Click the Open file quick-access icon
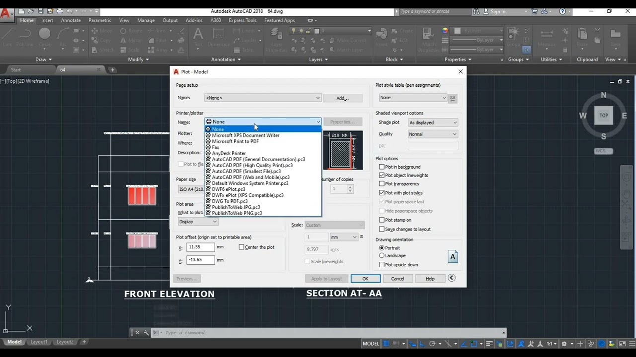This screenshot has height=357, width=636. [x=31, y=11]
